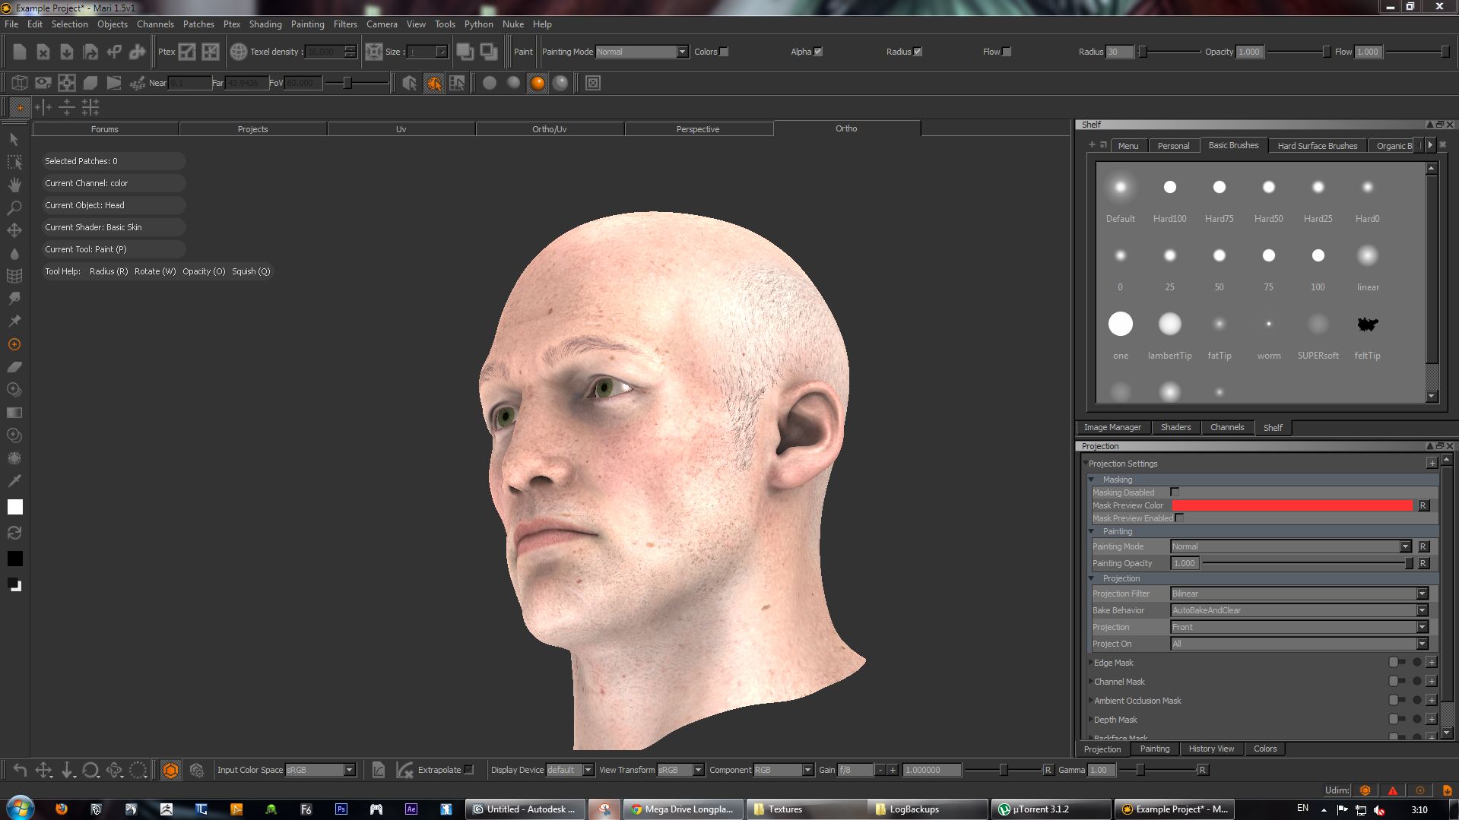The image size is (1459, 820).
Task: Select the gradient tool in left toolbar
Action: pos(14,413)
